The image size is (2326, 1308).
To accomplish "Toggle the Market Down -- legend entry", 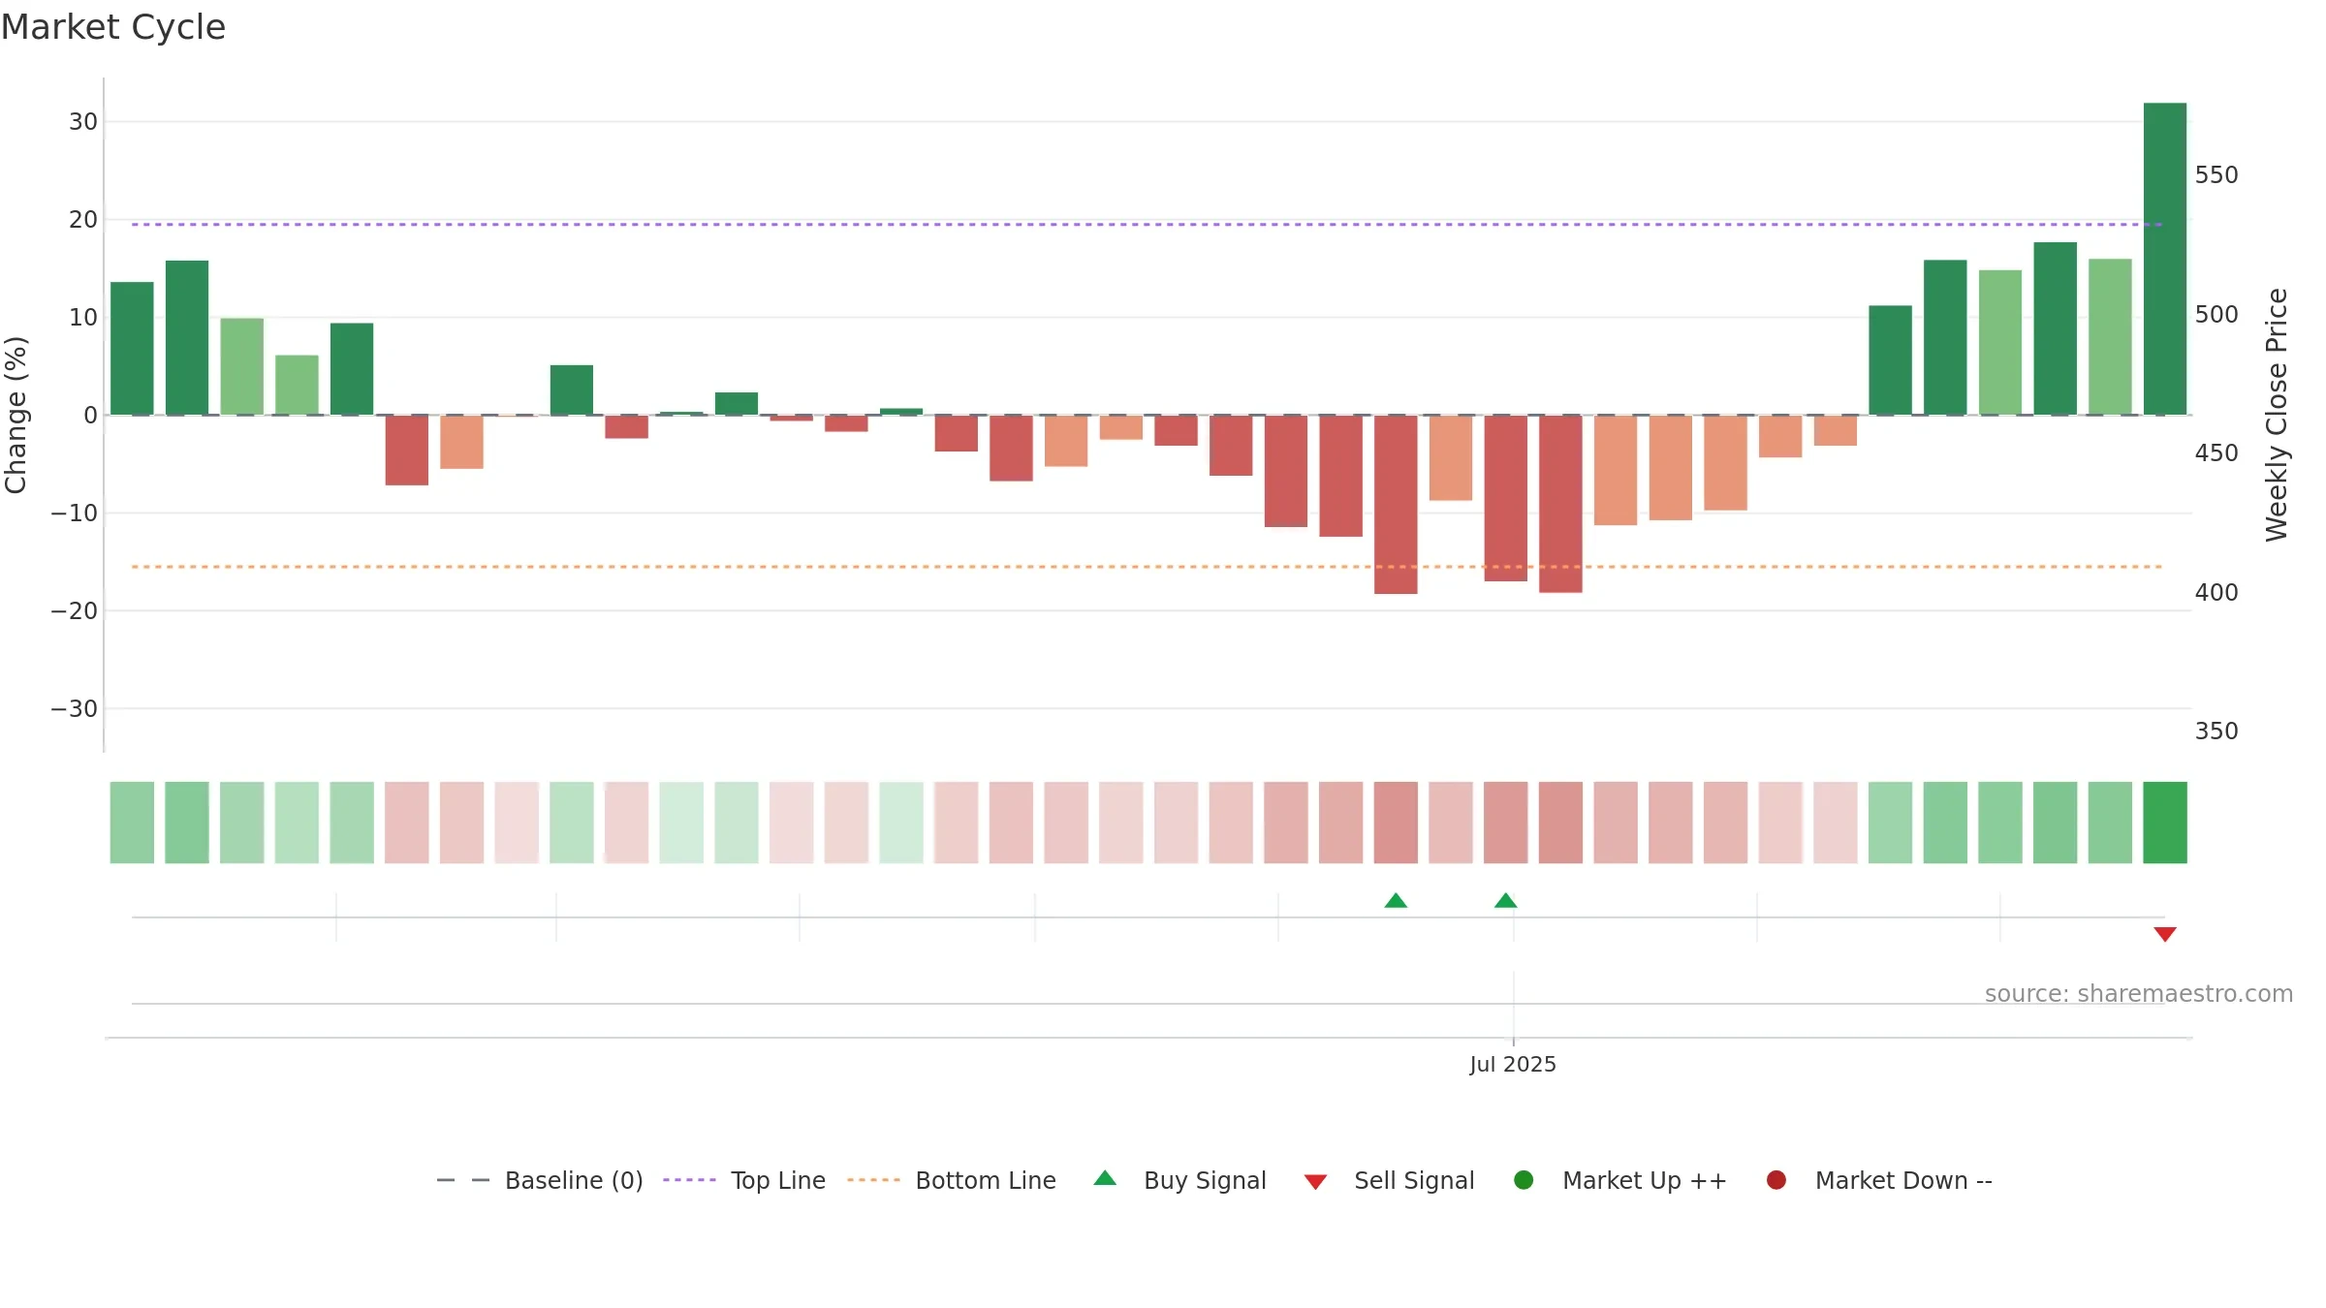I will (x=1879, y=1180).
